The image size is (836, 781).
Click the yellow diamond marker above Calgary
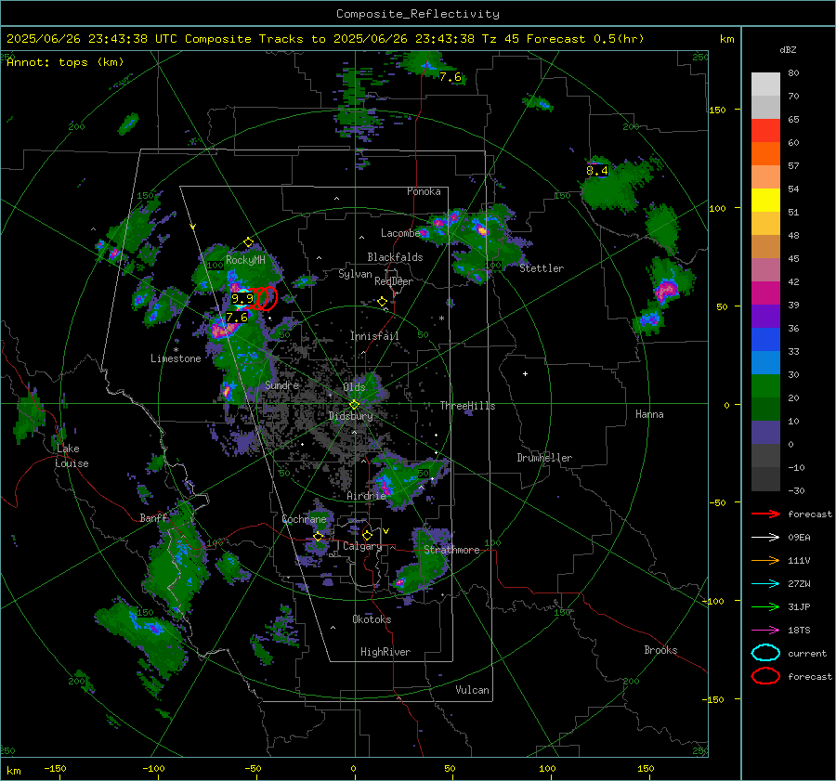367,535
